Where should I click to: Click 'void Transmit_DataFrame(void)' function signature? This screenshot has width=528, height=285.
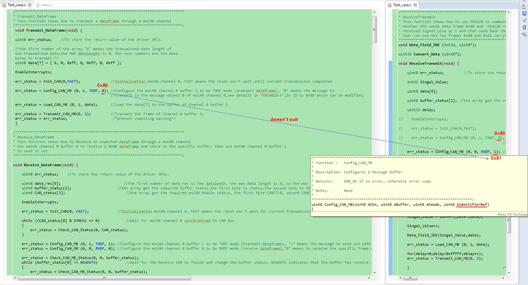(49, 30)
